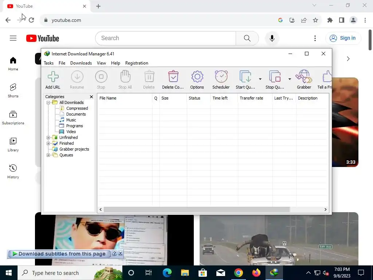Open a new Chrome tab

point(98,6)
